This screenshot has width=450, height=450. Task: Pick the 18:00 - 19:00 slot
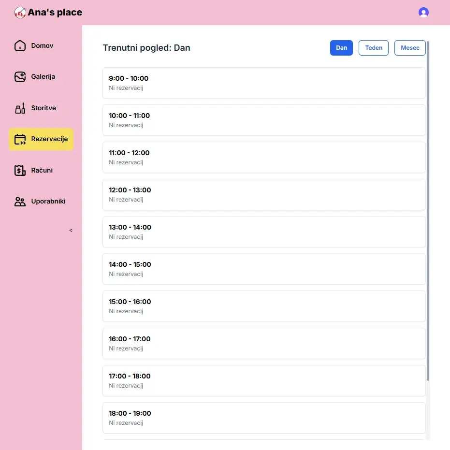pyautogui.click(x=264, y=418)
